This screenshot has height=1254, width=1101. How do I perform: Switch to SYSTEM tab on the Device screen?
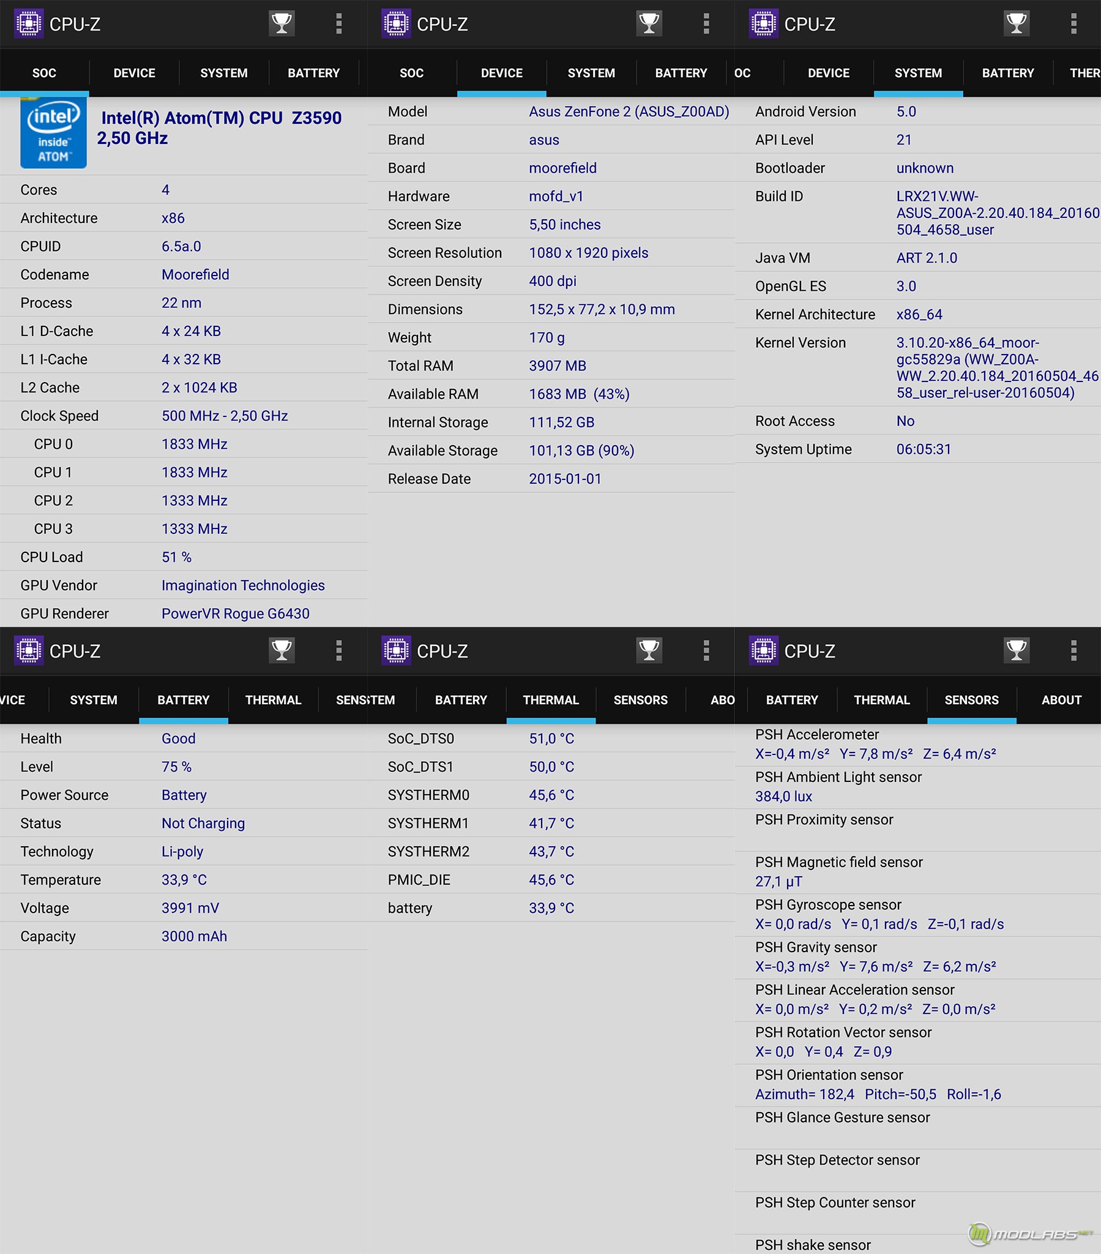591,73
